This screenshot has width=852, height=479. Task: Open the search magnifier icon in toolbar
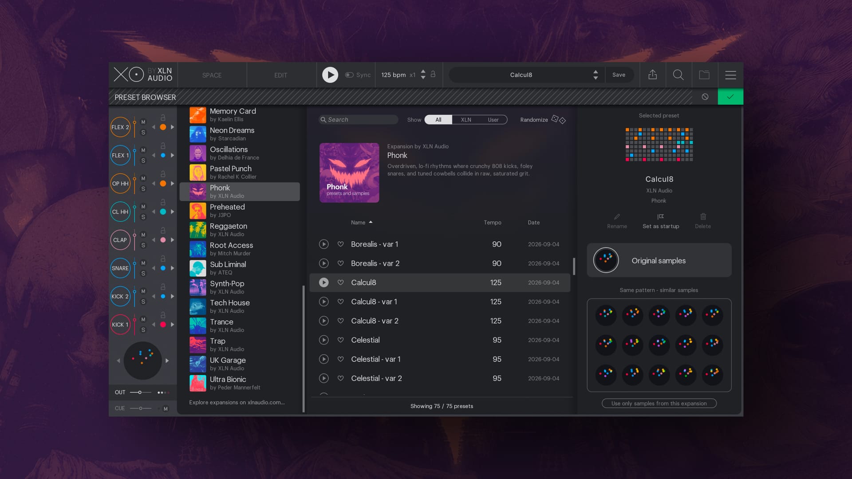click(678, 75)
